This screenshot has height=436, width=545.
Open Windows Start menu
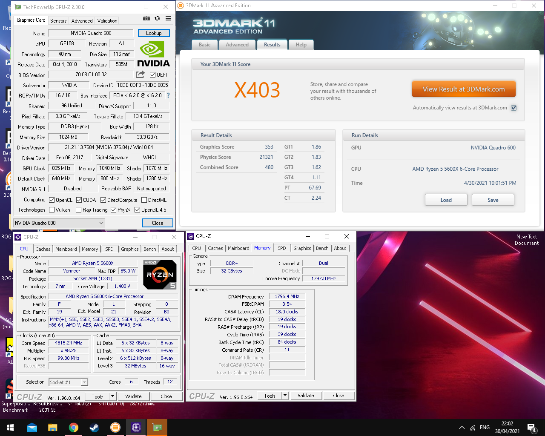10,427
